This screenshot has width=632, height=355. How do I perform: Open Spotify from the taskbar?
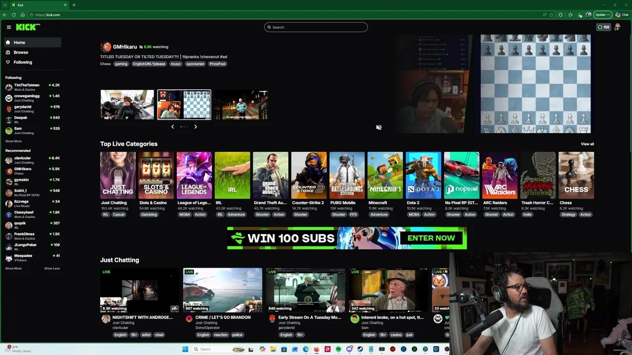338,349
